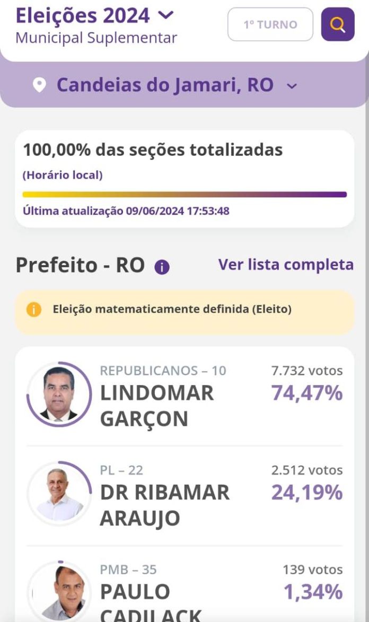Expand the Candeias do Jamari city chevron
The image size is (369, 622).
coord(292,86)
